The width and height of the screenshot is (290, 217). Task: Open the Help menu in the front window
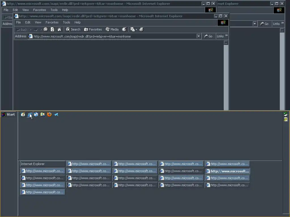click(78, 22)
